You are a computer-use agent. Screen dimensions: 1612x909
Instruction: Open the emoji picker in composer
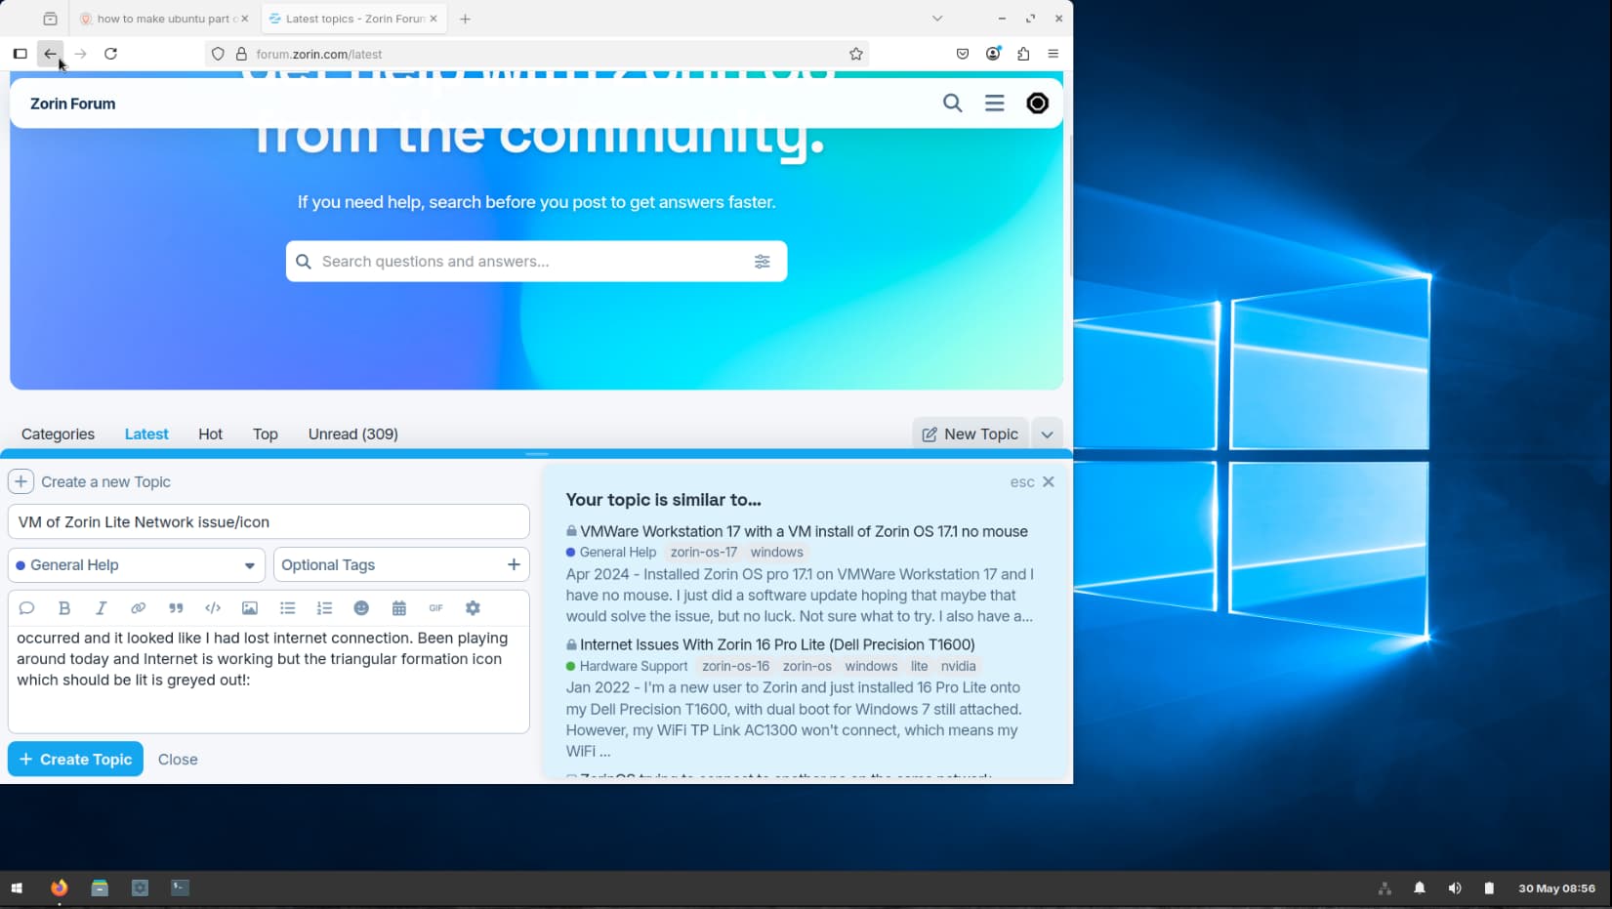(x=361, y=608)
